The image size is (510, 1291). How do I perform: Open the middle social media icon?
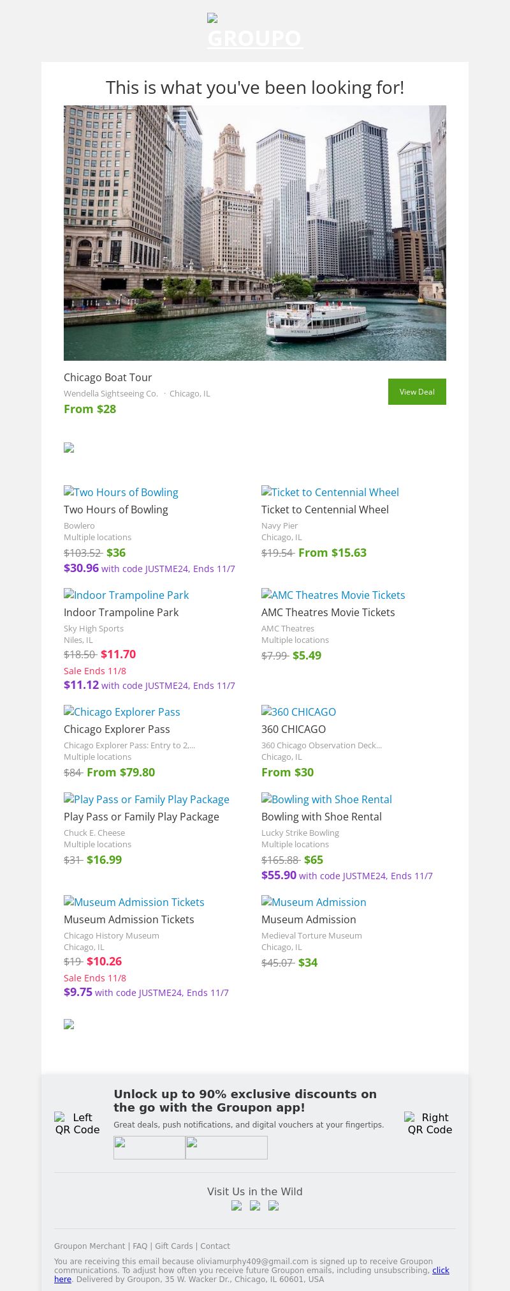tap(255, 1205)
